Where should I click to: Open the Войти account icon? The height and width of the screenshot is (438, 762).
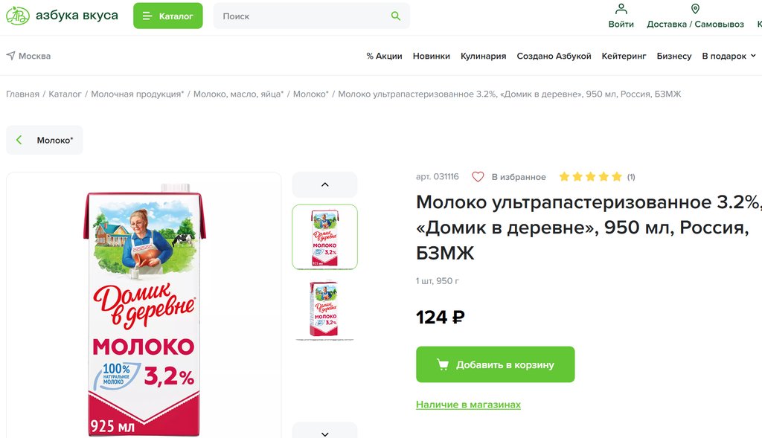(621, 9)
